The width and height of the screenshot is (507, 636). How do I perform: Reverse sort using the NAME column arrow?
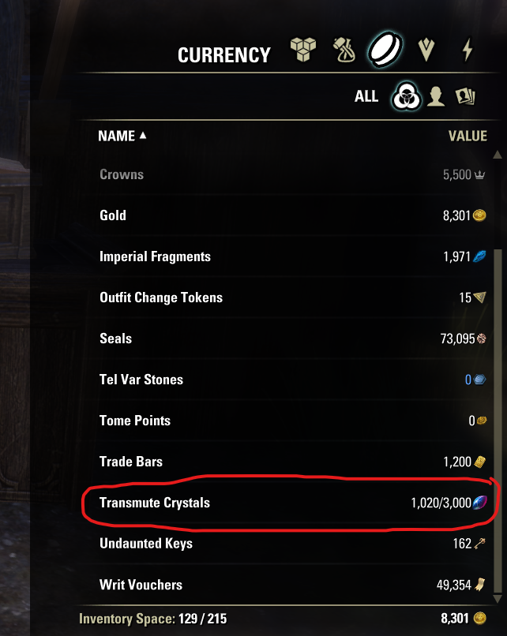pos(145,136)
